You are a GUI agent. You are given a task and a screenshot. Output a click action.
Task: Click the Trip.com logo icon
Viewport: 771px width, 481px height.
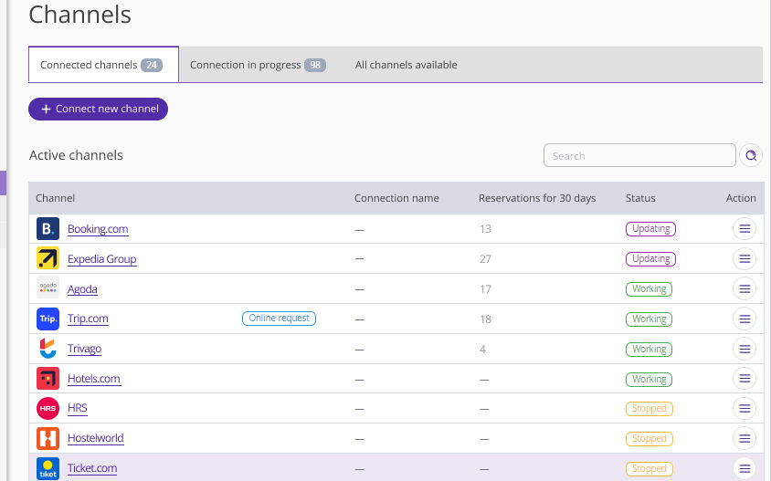48,319
